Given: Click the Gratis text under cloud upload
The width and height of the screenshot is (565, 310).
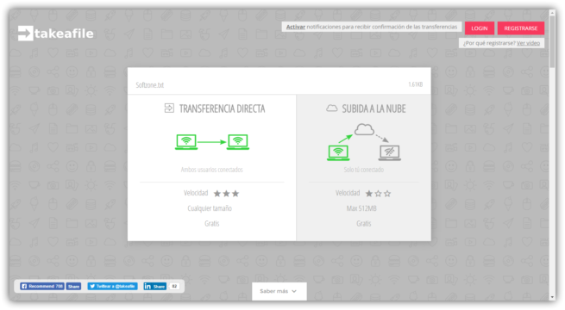Looking at the screenshot, I should coord(363,223).
